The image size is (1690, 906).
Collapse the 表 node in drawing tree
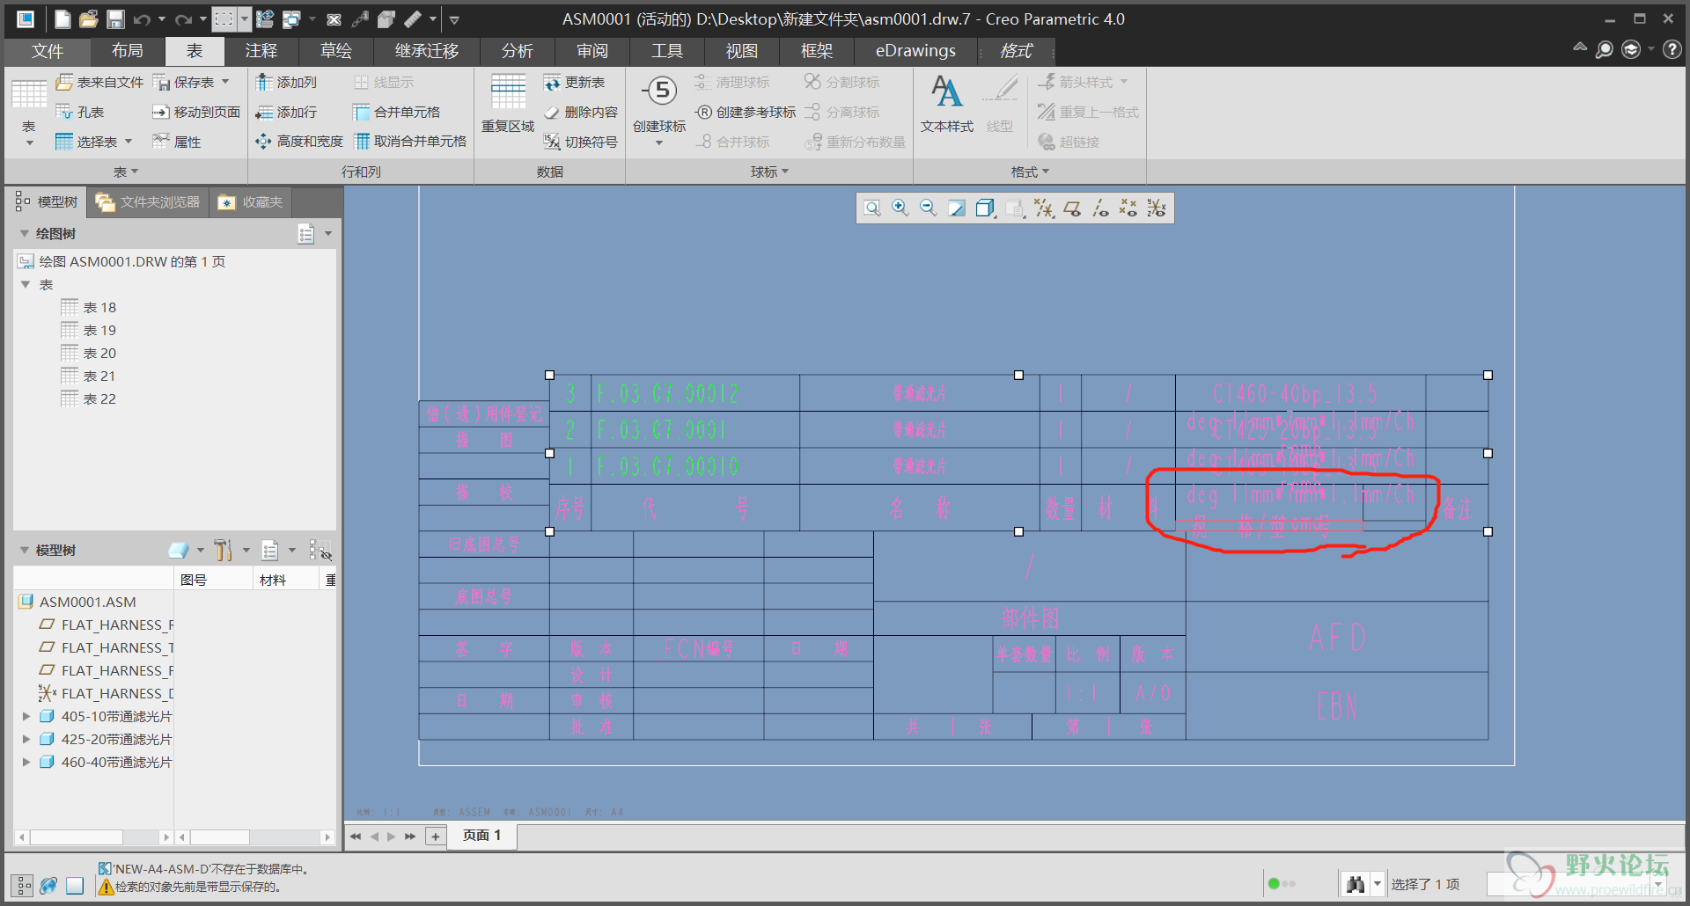click(26, 284)
